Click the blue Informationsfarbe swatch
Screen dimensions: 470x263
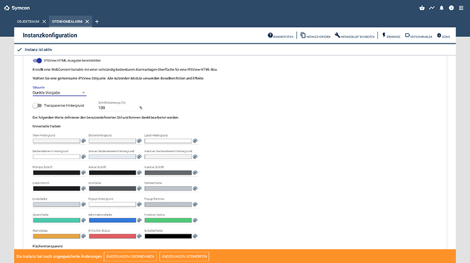pos(112,220)
